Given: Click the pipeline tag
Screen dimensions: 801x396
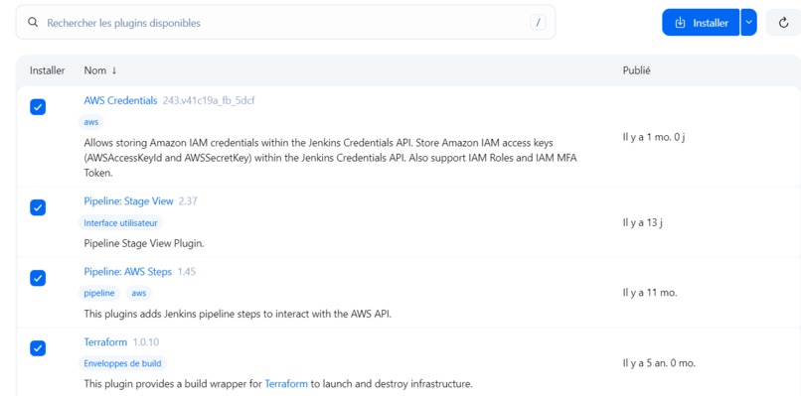Looking at the screenshot, I should point(99,294).
